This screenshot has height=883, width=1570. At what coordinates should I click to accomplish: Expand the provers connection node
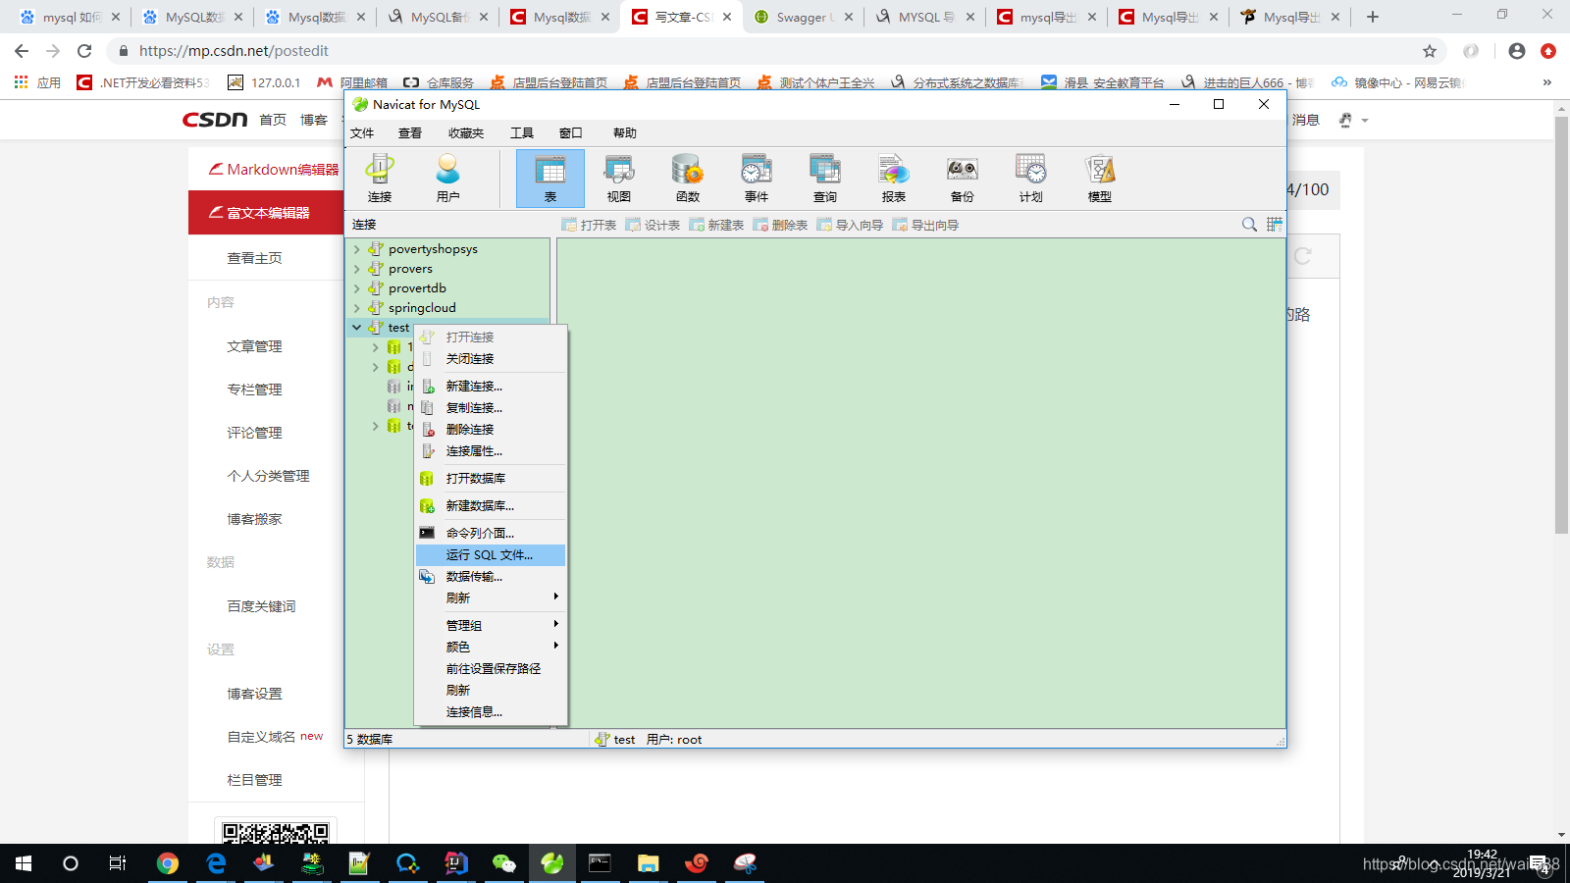357,269
